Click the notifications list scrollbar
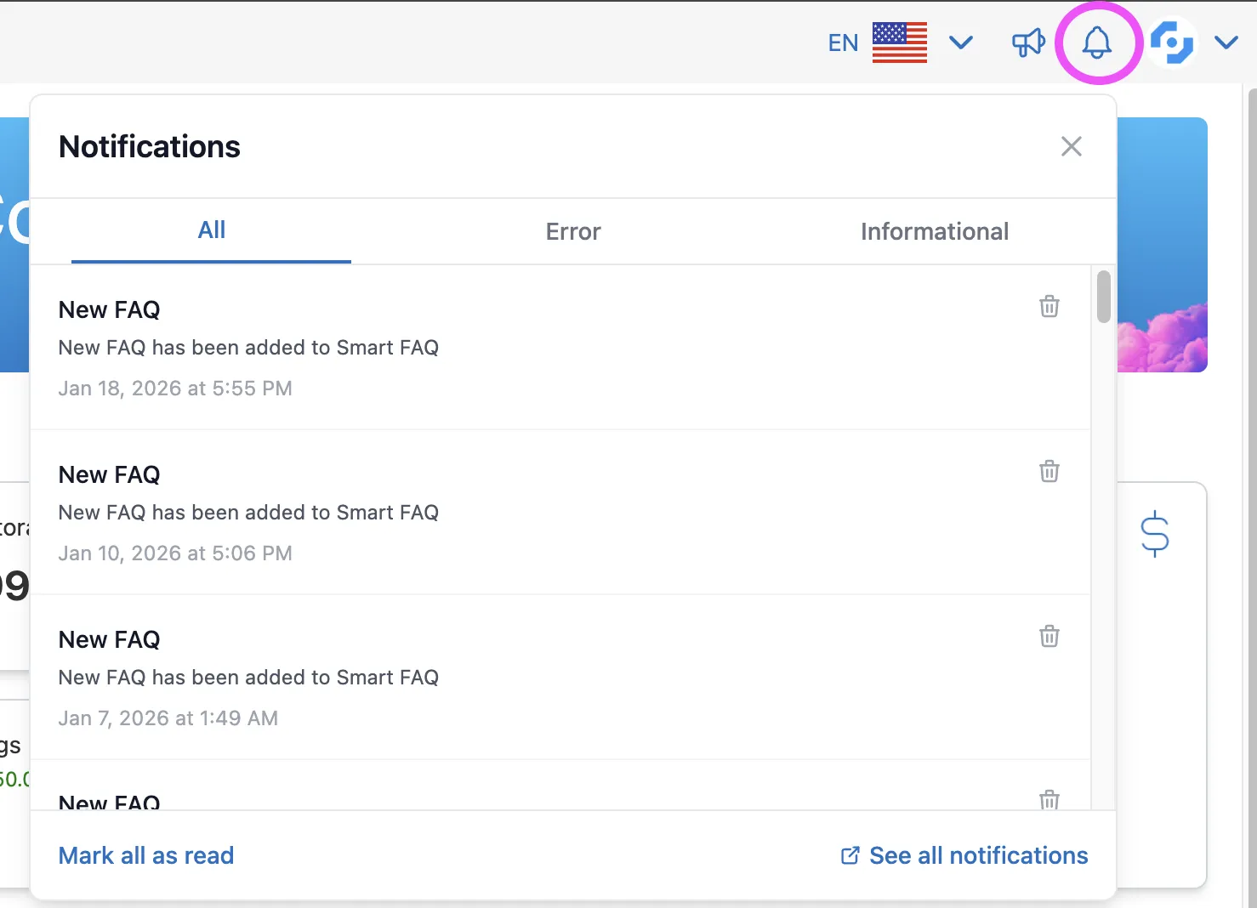The image size is (1257, 908). 1103,297
